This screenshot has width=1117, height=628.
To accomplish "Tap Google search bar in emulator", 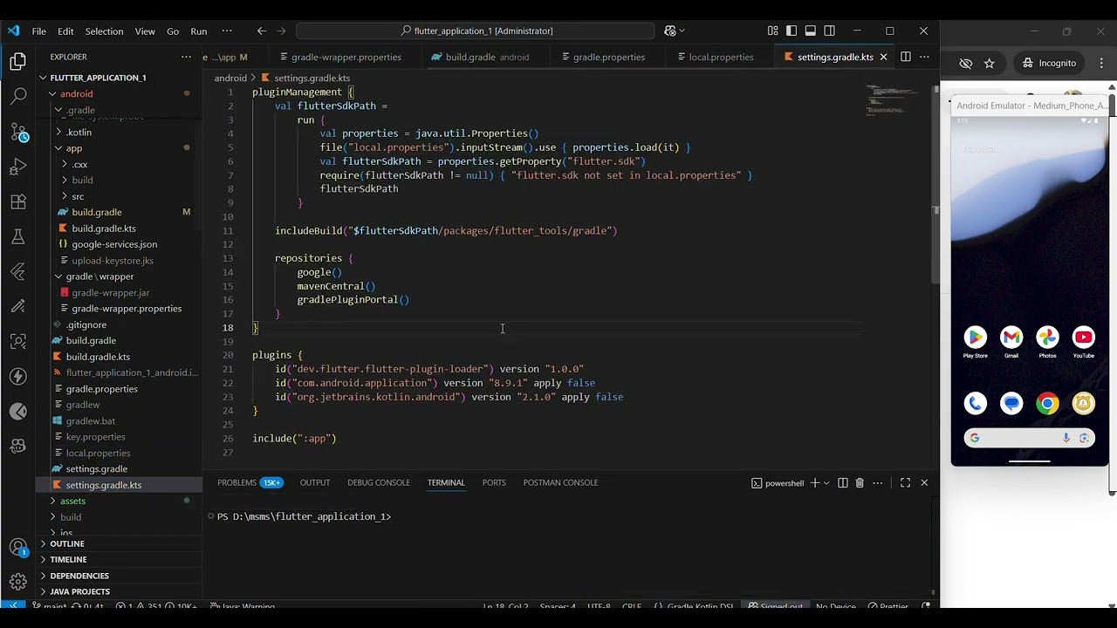I will tap(1030, 438).
